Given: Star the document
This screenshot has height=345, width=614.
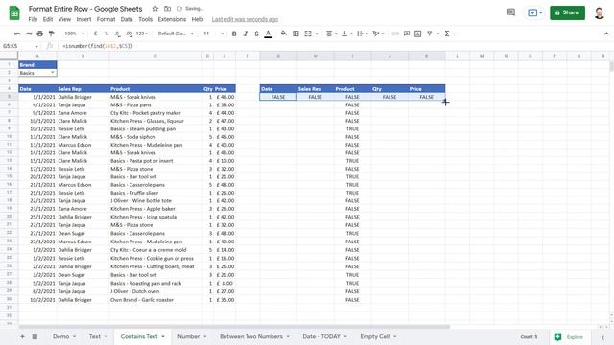Looking at the screenshot, I should click(155, 9).
